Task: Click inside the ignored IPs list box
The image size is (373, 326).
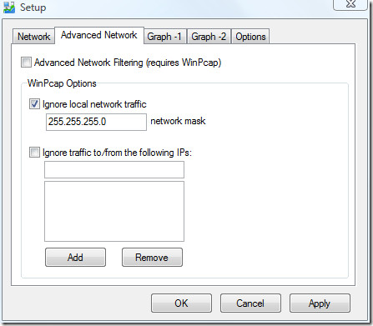Action: coord(114,211)
